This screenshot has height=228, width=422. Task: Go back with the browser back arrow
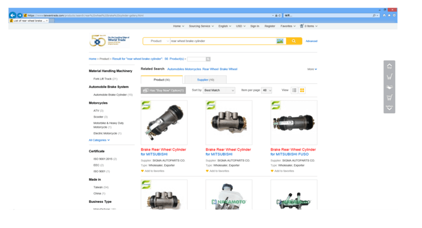12,15
